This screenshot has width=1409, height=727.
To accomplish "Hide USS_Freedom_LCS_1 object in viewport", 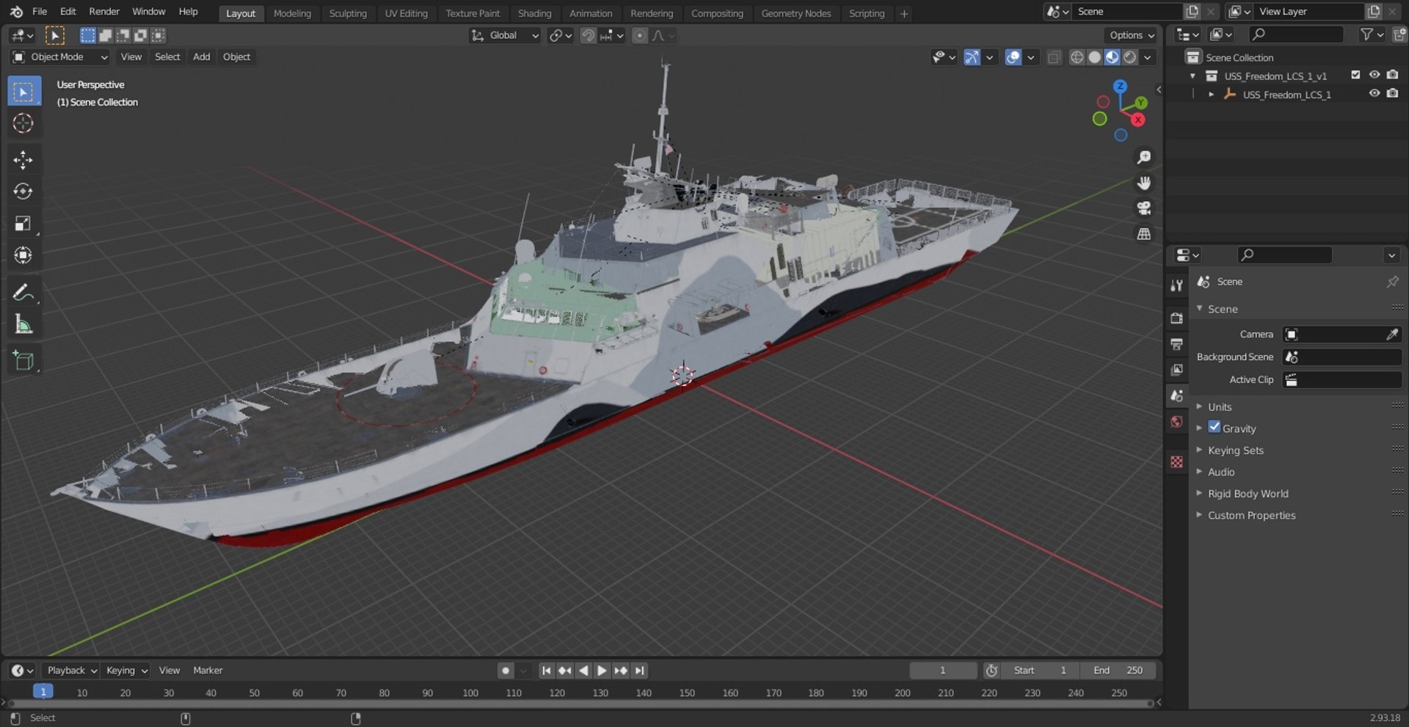I will (1374, 94).
